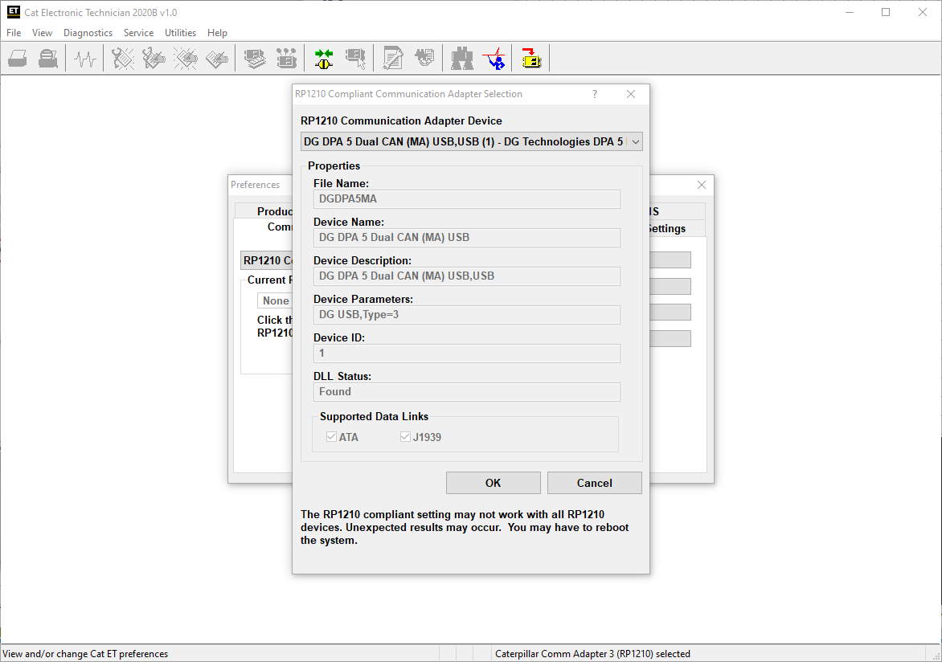
Task: Click the Device Parameters field DG USB,Type=3
Action: (x=467, y=314)
